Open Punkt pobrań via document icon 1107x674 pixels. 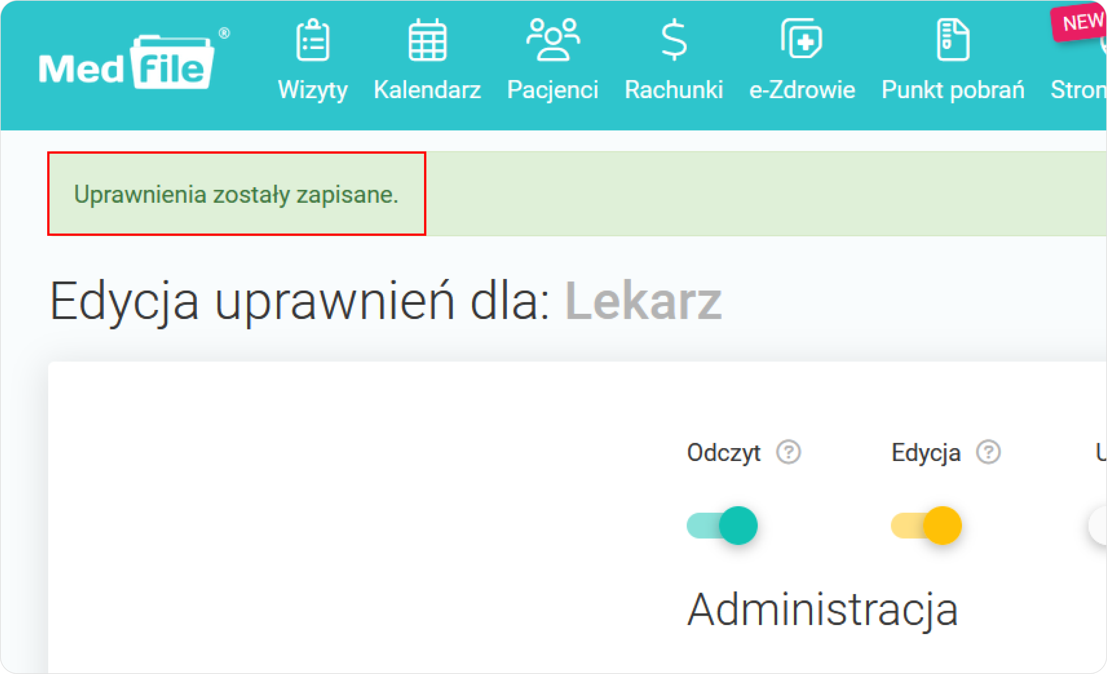[953, 40]
